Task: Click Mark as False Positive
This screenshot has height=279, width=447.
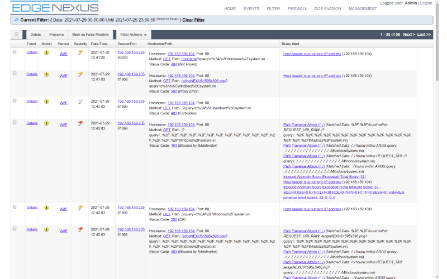Action: point(91,35)
